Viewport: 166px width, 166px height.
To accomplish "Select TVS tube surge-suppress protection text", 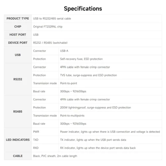I will (89, 75).
